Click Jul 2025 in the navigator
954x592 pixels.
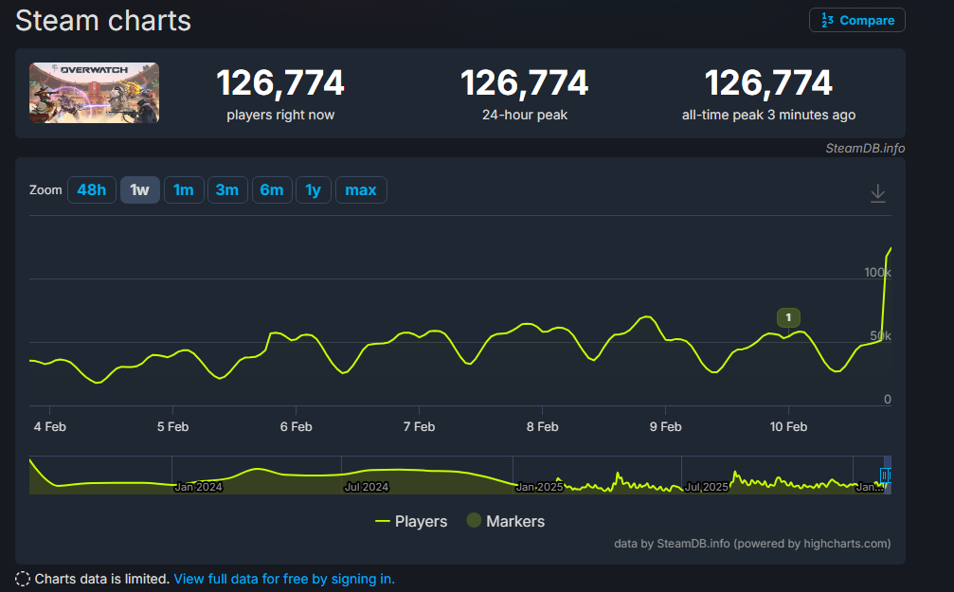707,487
